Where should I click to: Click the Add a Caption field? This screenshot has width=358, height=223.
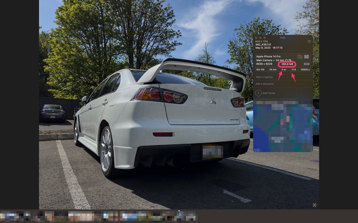pos(264,77)
